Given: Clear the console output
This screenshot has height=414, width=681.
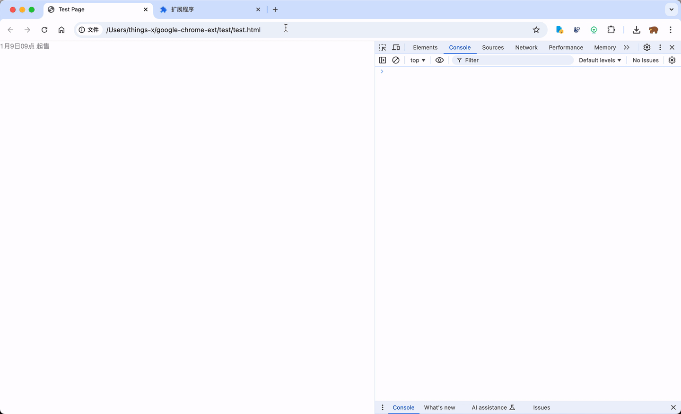Looking at the screenshot, I should point(396,60).
